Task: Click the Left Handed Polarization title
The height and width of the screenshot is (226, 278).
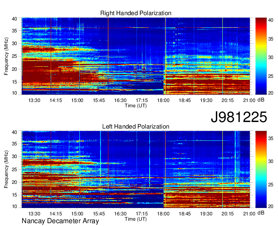Action: (136, 127)
